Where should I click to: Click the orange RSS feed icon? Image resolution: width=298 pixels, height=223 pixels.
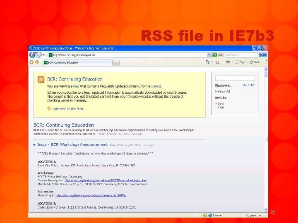pyautogui.click(x=41, y=79)
